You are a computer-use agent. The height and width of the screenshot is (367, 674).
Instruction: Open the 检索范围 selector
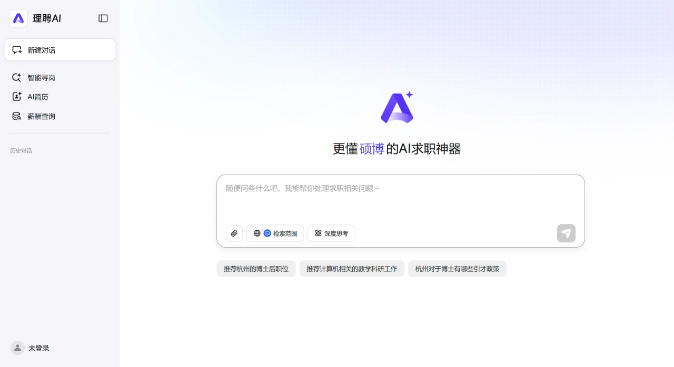point(275,233)
